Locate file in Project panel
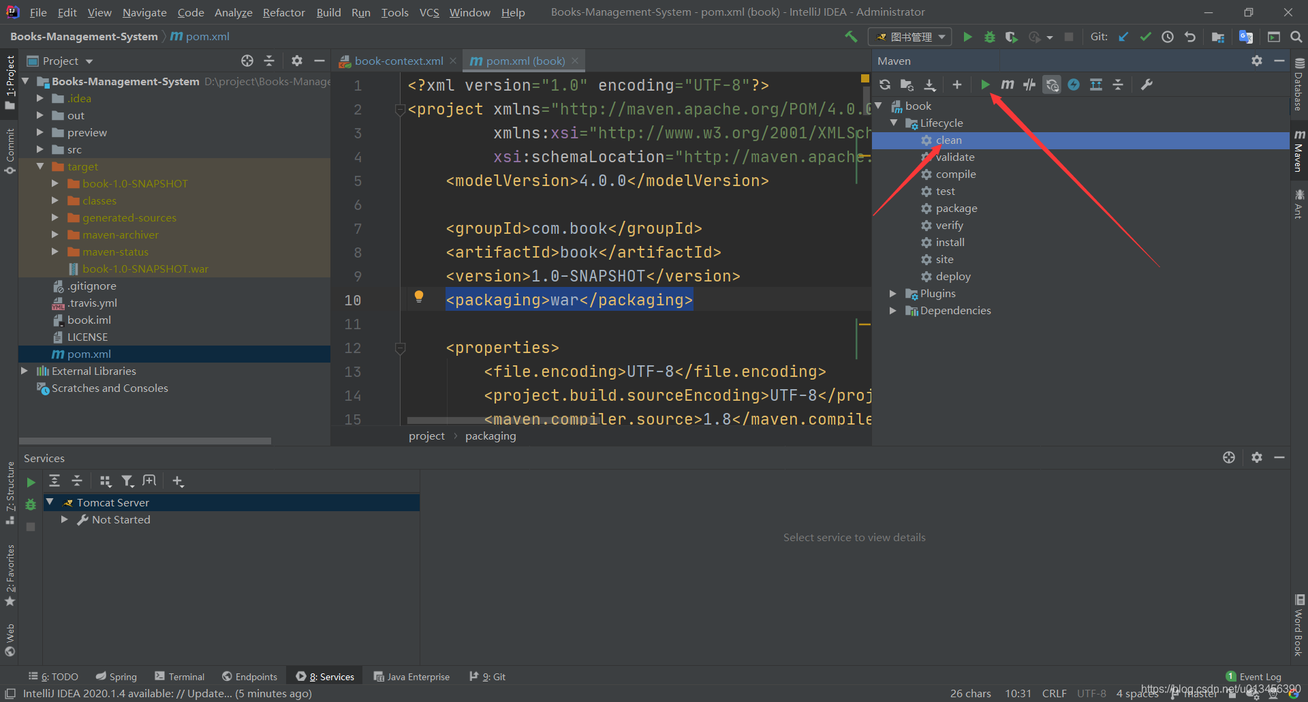Image resolution: width=1308 pixels, height=702 pixels. click(x=247, y=61)
